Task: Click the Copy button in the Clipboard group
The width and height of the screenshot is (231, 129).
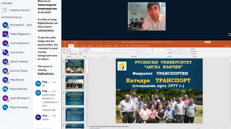Action: (x=69, y=51)
